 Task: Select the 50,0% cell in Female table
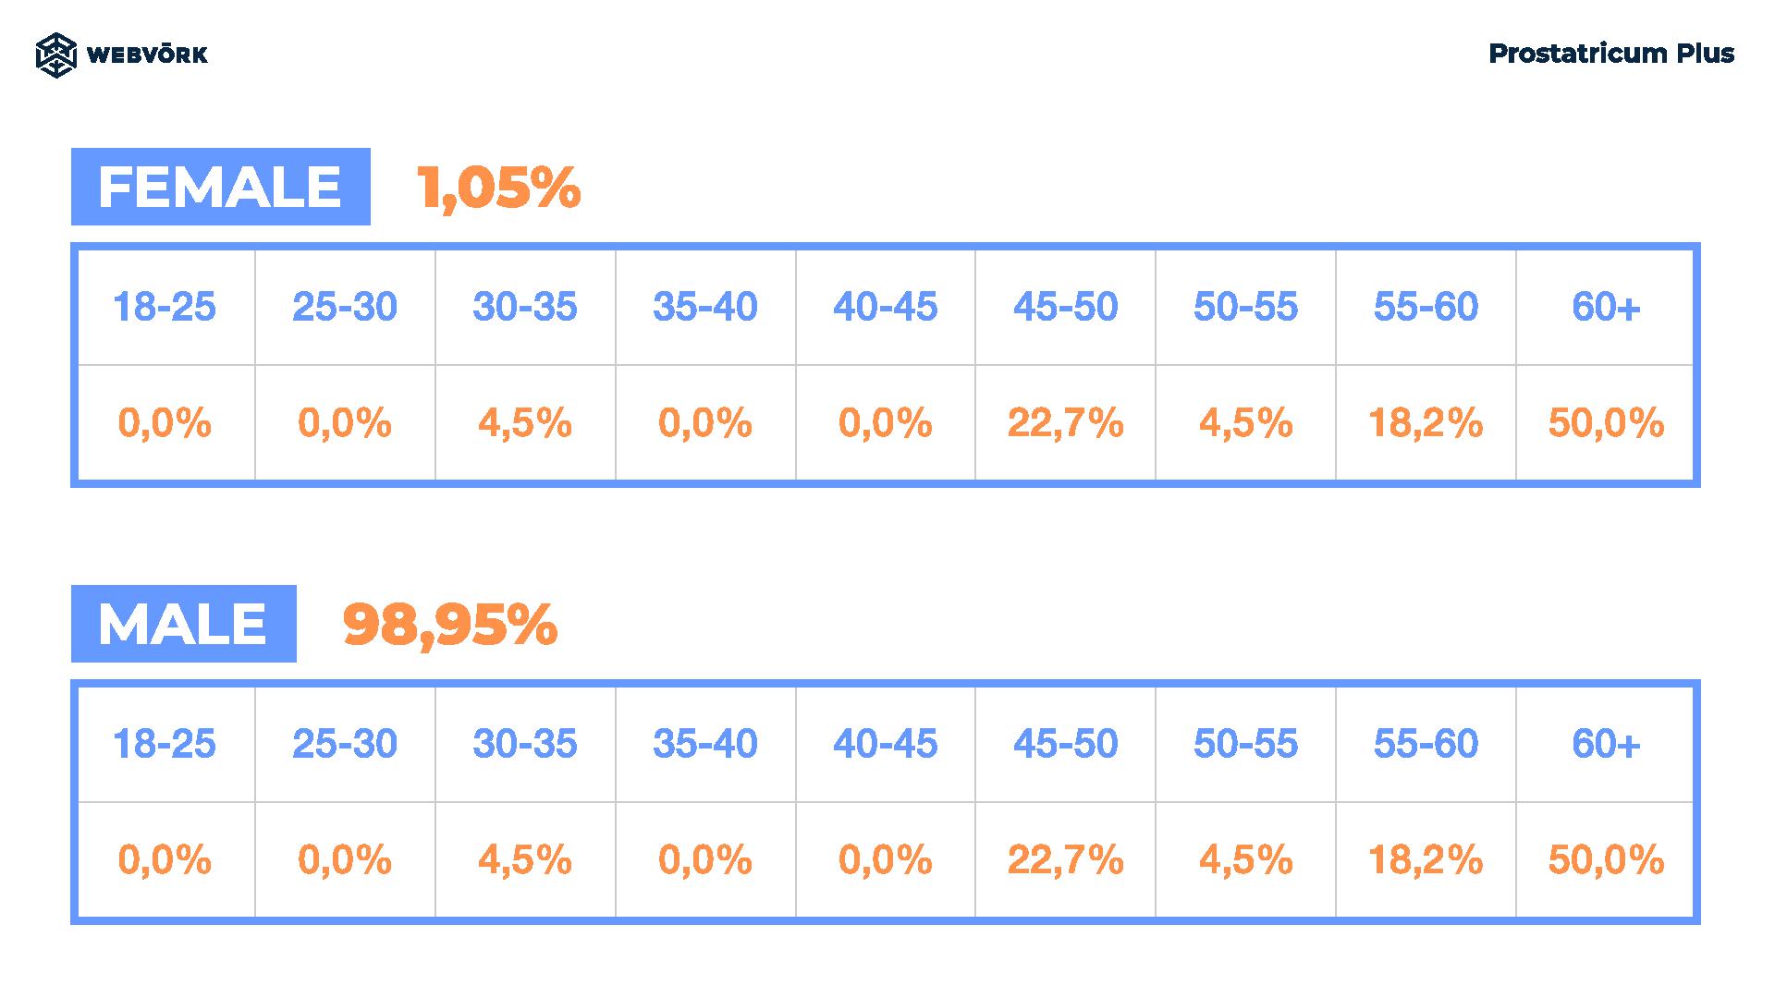coord(1606,423)
